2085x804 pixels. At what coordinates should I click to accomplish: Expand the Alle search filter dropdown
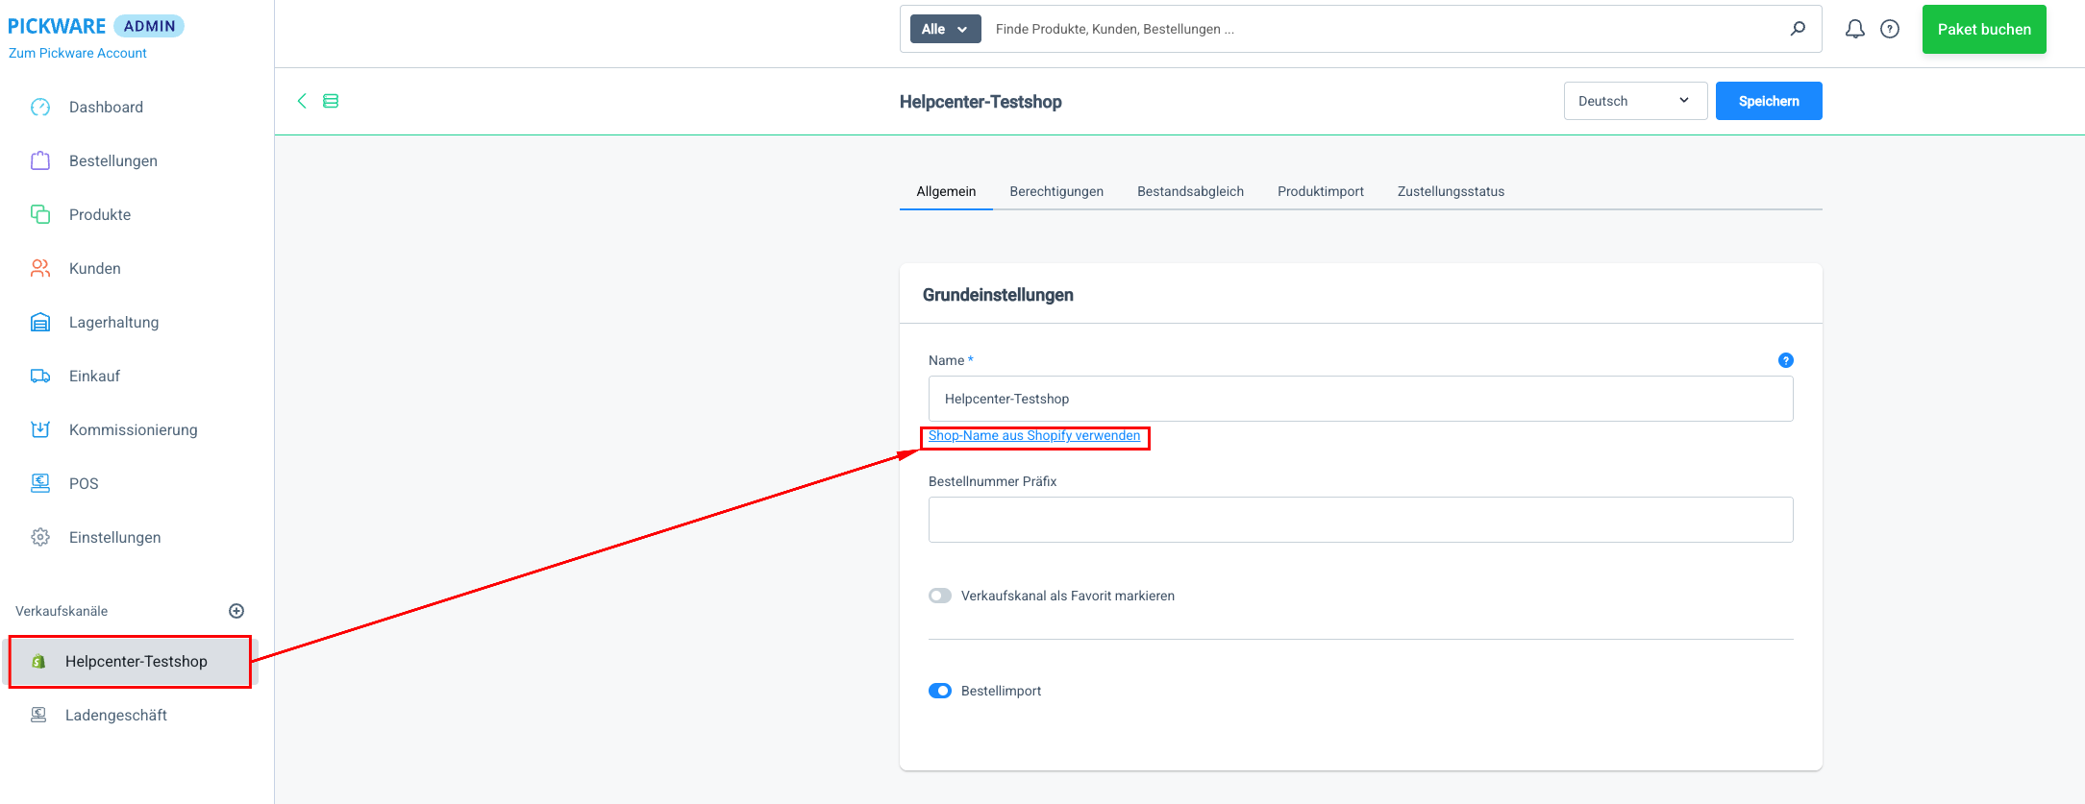pyautogui.click(x=945, y=29)
